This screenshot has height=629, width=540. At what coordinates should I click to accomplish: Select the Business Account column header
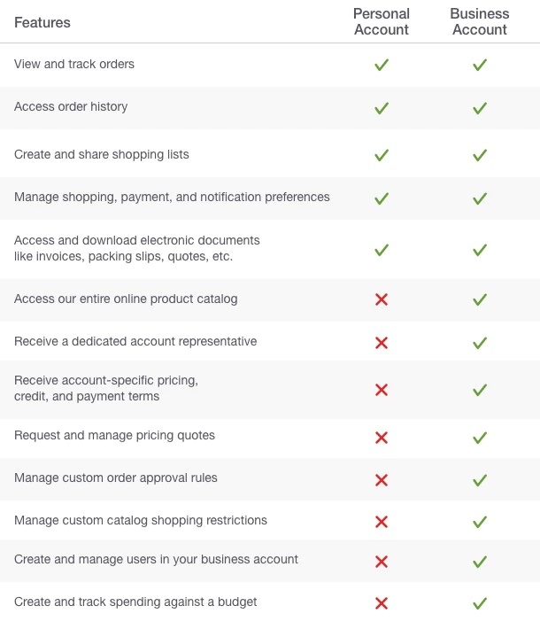tap(480, 21)
